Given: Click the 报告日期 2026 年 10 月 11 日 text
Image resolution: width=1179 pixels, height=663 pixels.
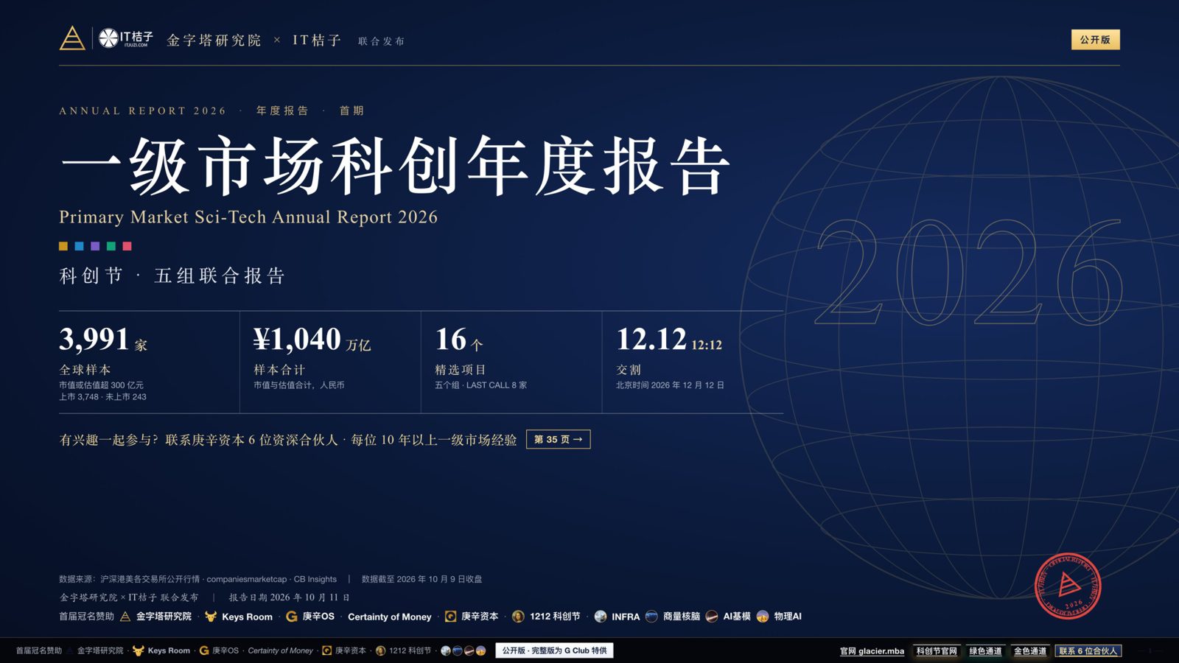Looking at the screenshot, I should pos(289,597).
